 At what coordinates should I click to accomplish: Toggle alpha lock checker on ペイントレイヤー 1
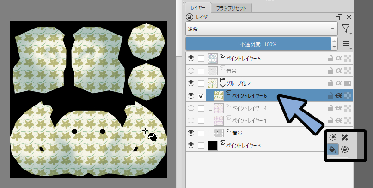pos(348,120)
